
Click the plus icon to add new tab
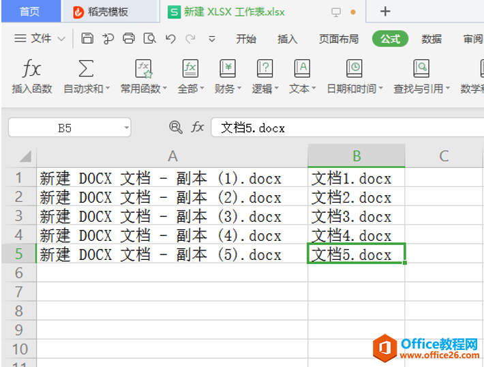click(385, 12)
